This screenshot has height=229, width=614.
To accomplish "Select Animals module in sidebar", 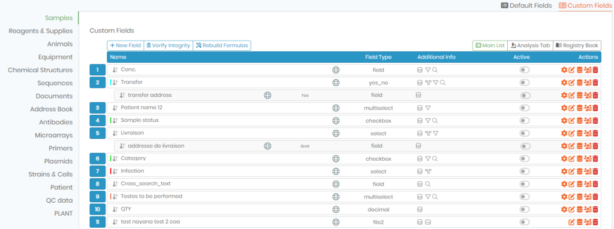I will (x=60, y=44).
